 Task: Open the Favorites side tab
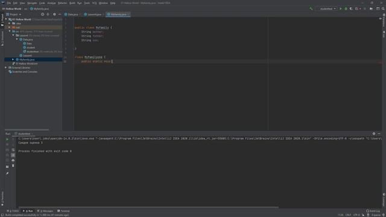pos(2,198)
